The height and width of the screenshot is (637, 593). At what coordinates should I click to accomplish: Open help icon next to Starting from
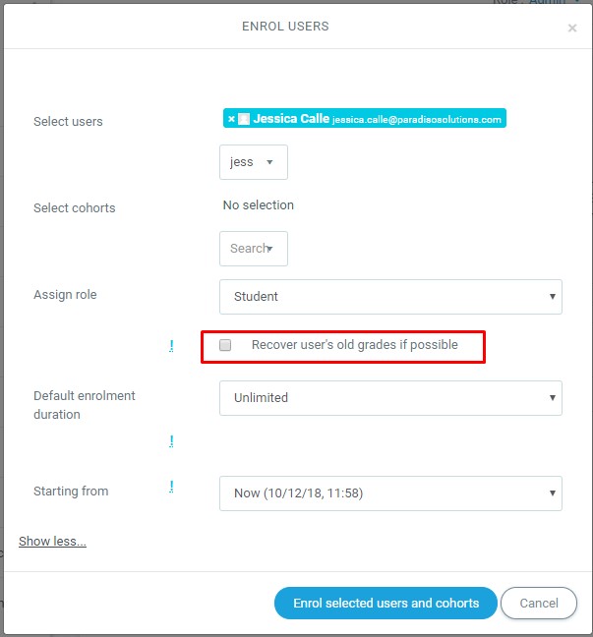click(x=171, y=487)
